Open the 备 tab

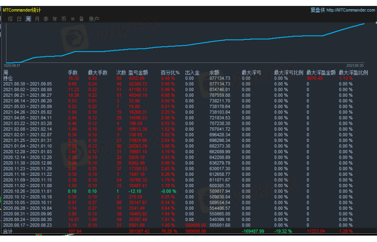[x=81, y=19]
